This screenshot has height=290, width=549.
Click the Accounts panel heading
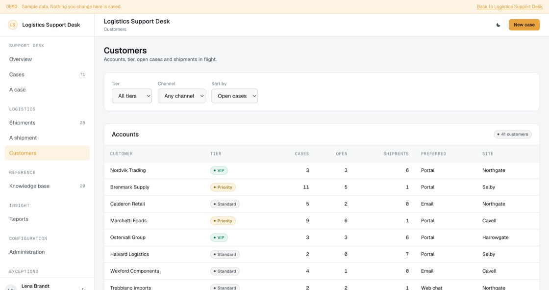(x=125, y=134)
